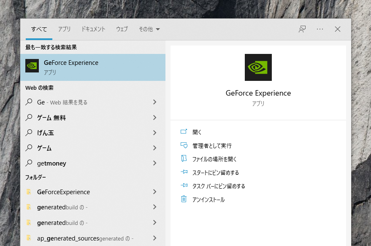Select スタートにピン留めする

(216, 173)
